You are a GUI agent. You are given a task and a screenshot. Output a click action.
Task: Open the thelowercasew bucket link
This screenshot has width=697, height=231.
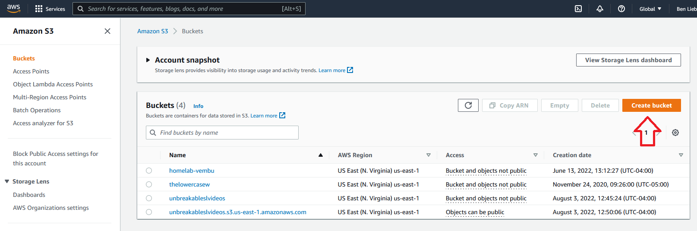point(189,184)
